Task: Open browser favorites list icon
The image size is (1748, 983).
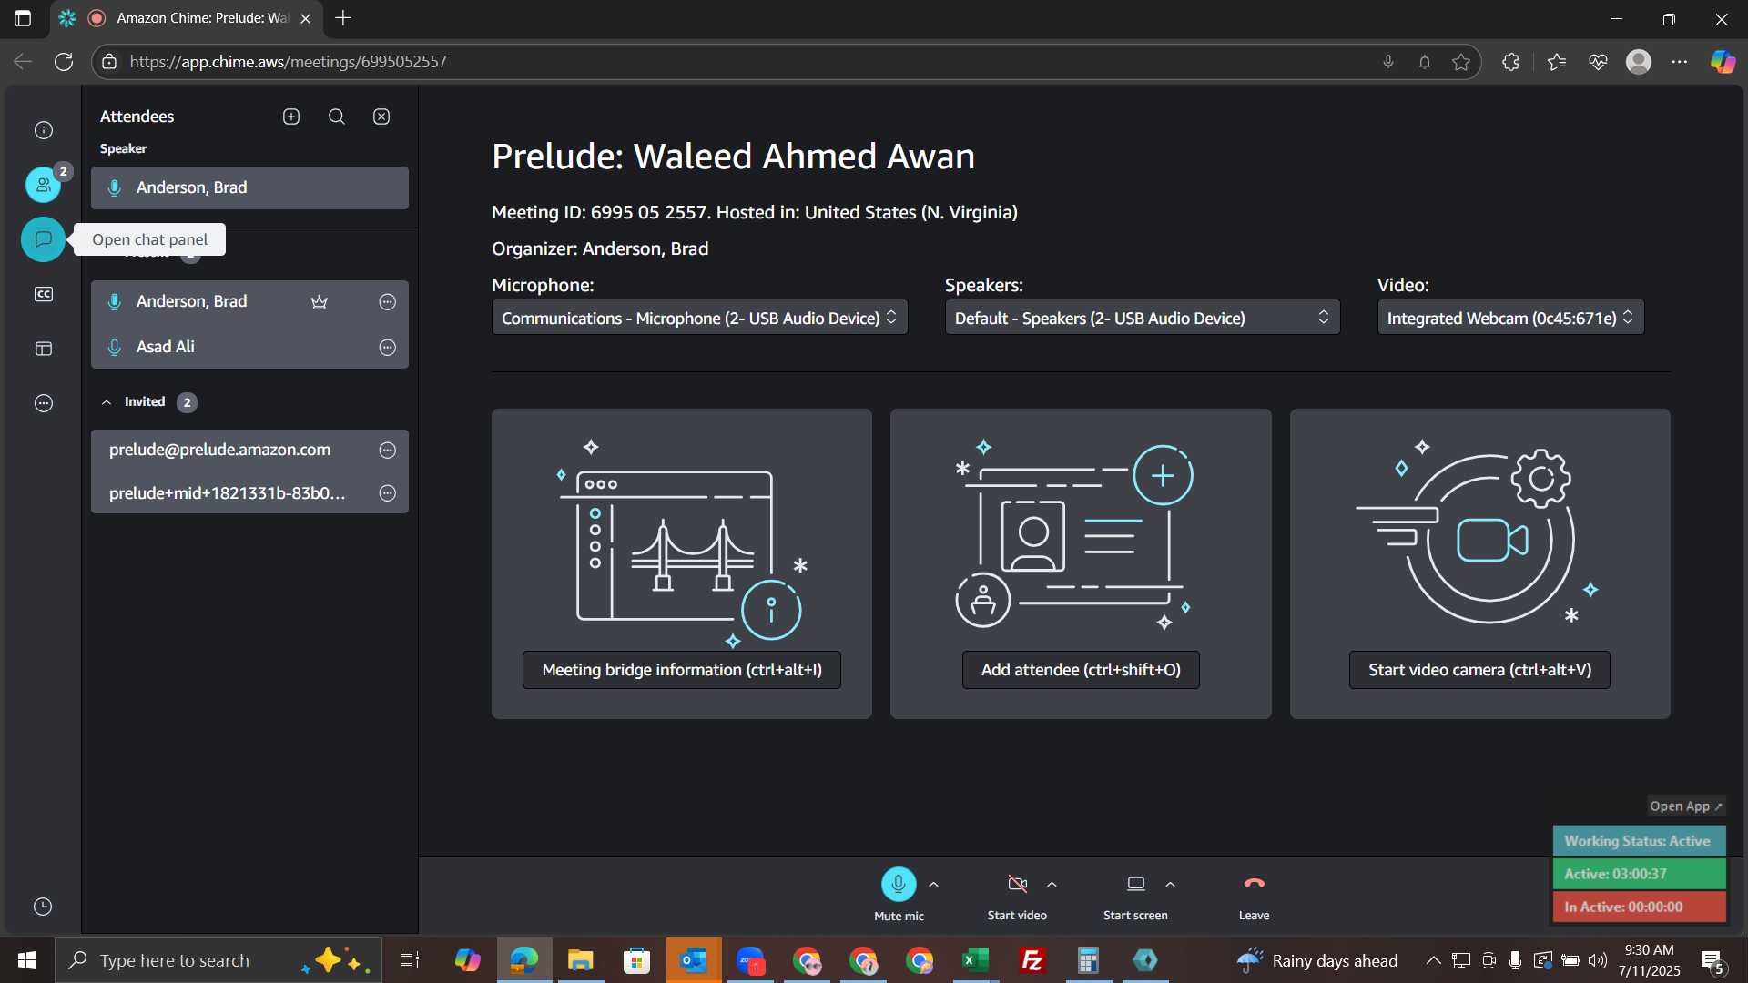Action: [x=1557, y=62]
